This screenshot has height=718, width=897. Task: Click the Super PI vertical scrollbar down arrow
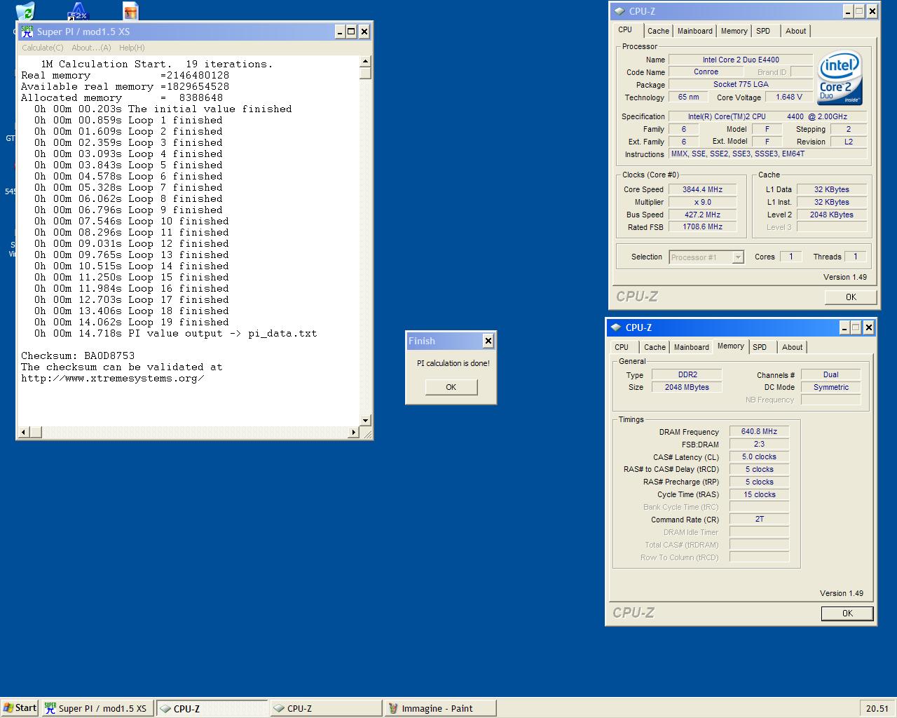point(365,420)
